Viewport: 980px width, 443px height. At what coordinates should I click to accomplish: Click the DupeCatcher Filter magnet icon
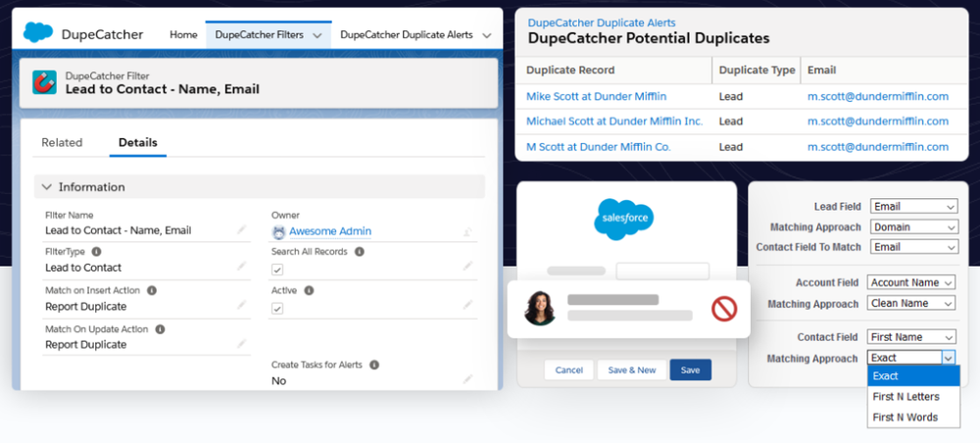coord(44,82)
